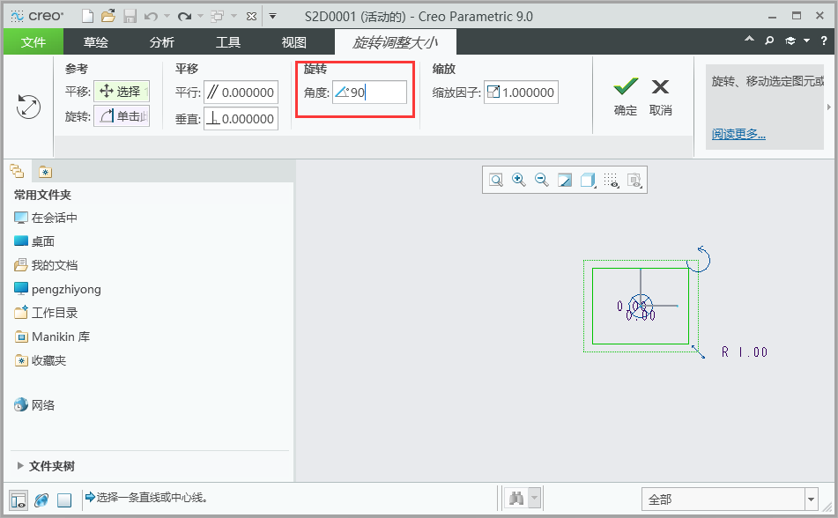The width and height of the screenshot is (838, 518).
Task: Open the customize quick access toolbar arrow
Action: click(x=272, y=17)
